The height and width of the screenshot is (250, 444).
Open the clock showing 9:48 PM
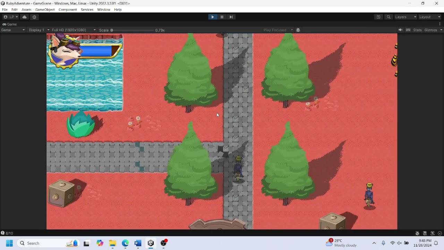(422, 243)
